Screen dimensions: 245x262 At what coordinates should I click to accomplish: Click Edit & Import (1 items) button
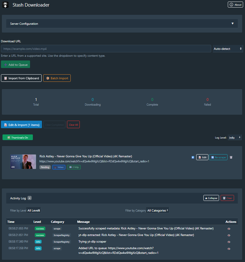coord(21,124)
